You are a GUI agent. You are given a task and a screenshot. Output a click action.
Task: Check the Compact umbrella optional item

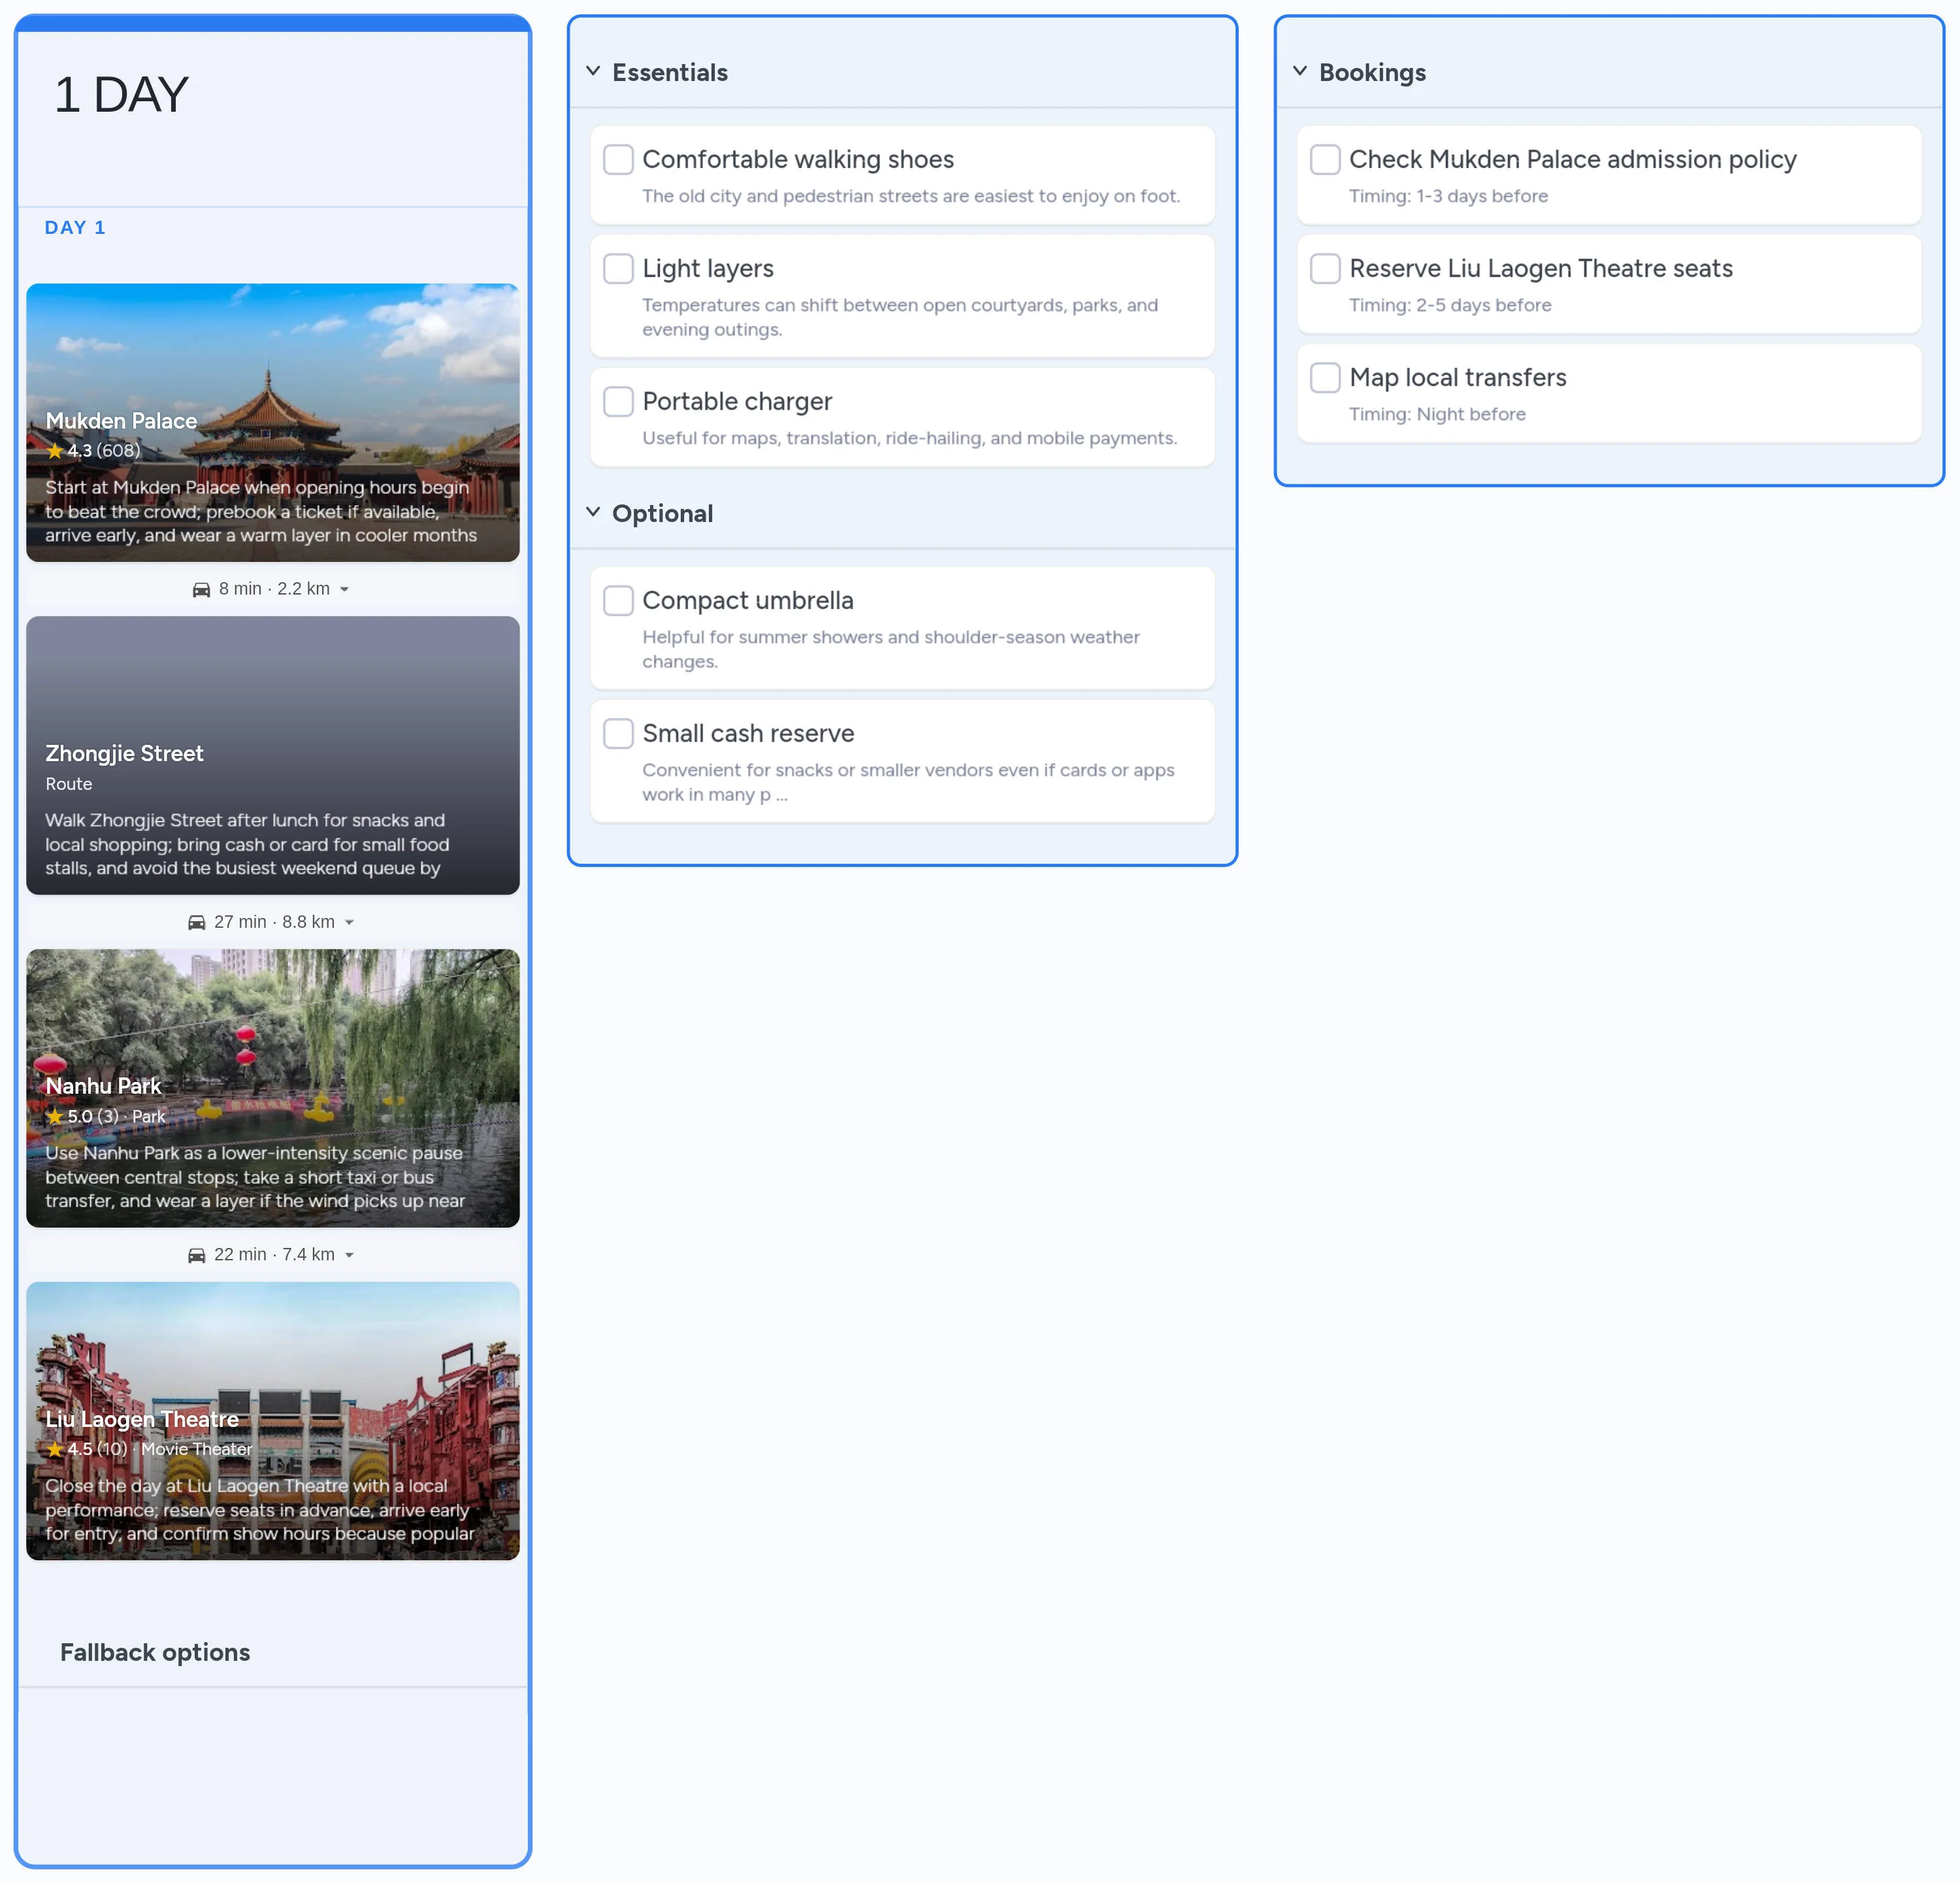pyautogui.click(x=618, y=600)
